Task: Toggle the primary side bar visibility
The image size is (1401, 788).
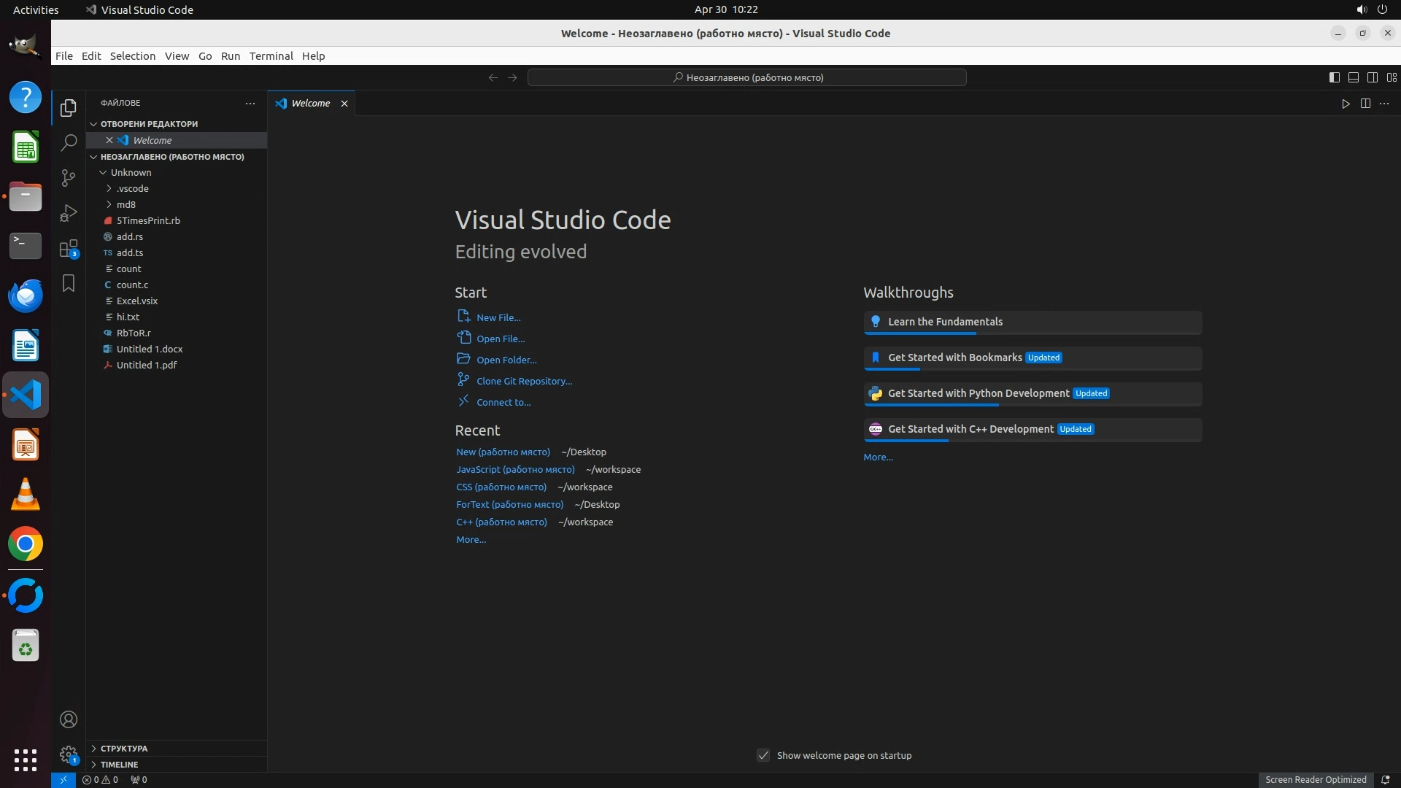Action: pos(1334,77)
